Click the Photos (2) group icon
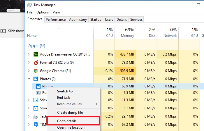204x131 pixels. tap(36, 79)
